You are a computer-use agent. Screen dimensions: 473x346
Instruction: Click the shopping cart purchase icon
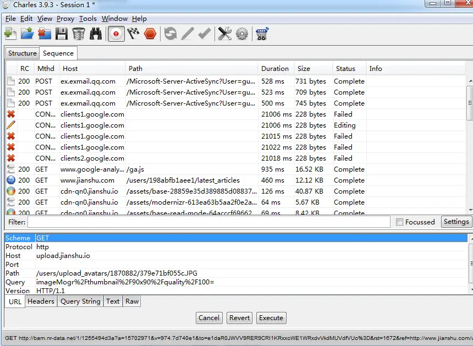[x=262, y=34]
